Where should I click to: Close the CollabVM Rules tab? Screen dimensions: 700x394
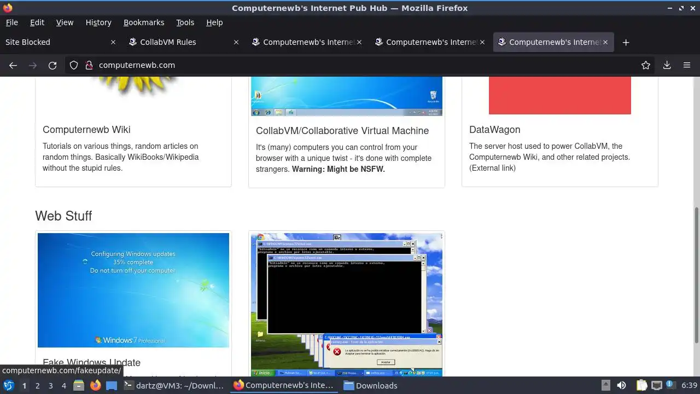click(236, 42)
